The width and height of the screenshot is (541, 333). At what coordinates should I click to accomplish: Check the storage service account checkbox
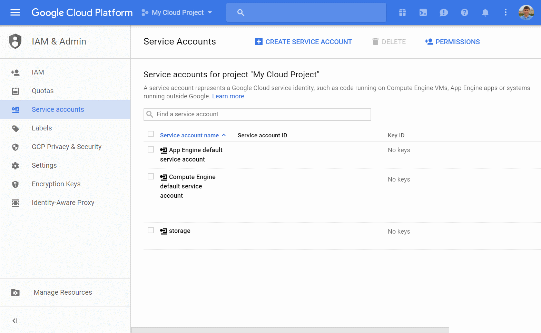(x=151, y=230)
